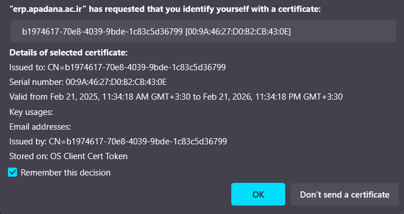This screenshot has height=214, width=404.
Task: Click the erp.apadana.ac.ir request heading
Action: pyautogui.click(x=165, y=10)
